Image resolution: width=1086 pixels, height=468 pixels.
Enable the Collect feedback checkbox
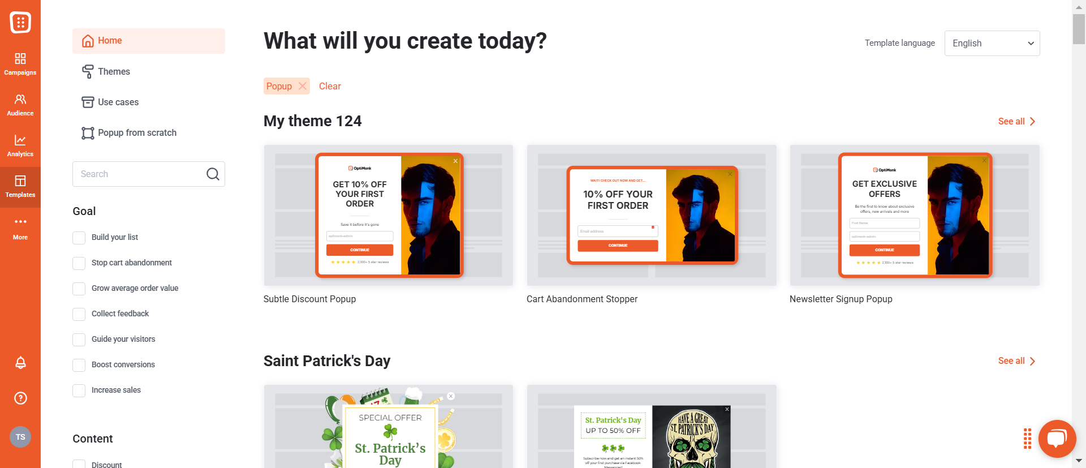click(x=79, y=314)
